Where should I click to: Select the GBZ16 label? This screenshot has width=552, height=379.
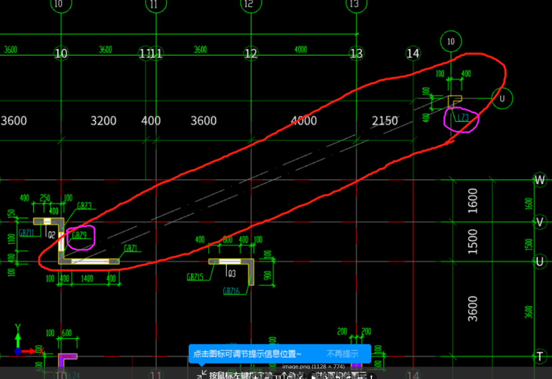point(231,291)
